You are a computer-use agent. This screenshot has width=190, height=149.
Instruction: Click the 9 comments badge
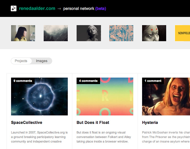tap(23, 81)
